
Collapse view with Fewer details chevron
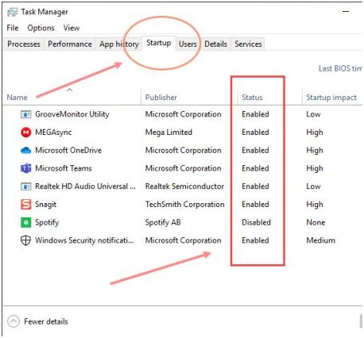click(14, 321)
